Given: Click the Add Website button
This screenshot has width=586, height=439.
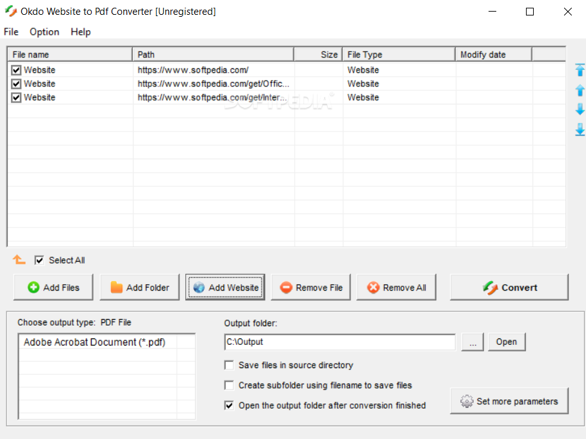Looking at the screenshot, I should tap(225, 288).
